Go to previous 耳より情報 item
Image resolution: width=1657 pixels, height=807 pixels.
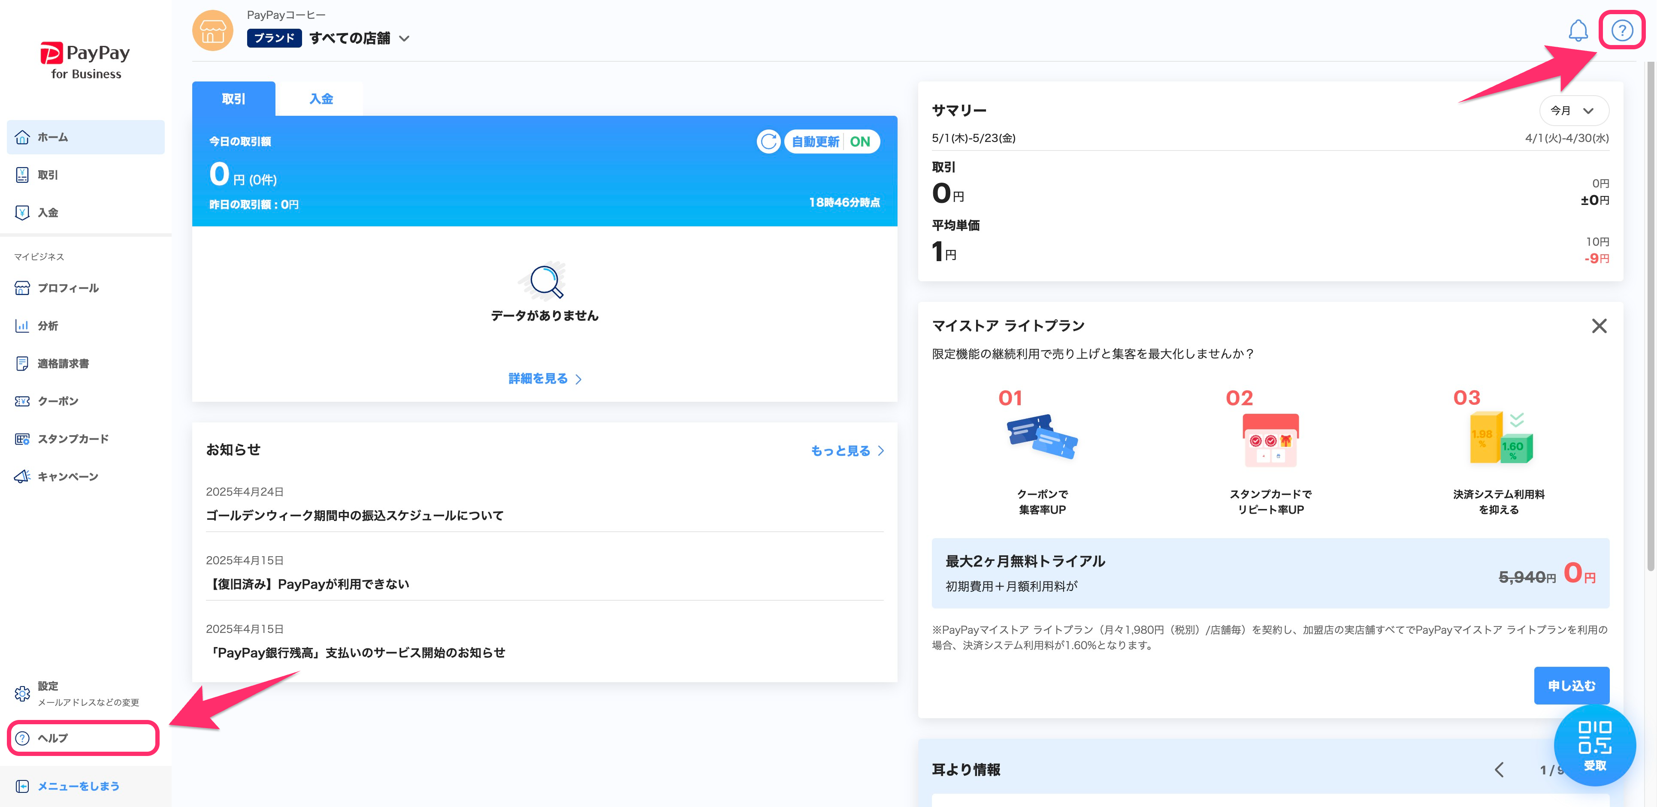coord(1500,770)
